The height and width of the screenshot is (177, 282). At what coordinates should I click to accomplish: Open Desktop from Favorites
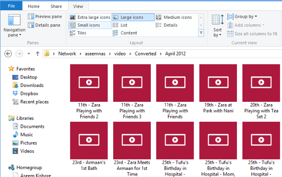25,77
